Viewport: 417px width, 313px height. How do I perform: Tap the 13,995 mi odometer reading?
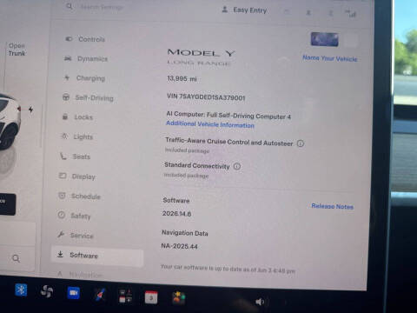pyautogui.click(x=182, y=78)
